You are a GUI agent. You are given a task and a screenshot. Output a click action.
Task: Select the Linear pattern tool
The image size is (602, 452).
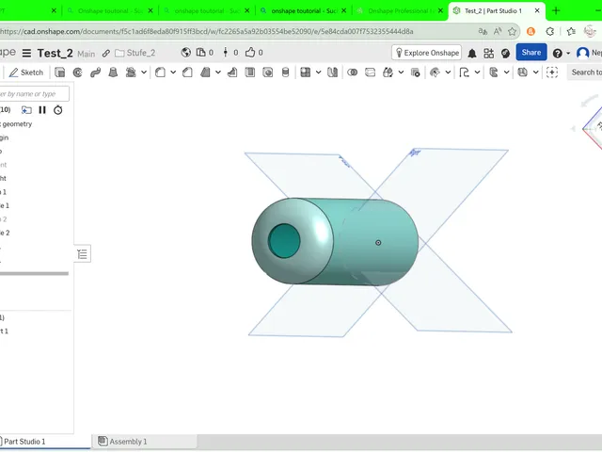[x=305, y=73]
